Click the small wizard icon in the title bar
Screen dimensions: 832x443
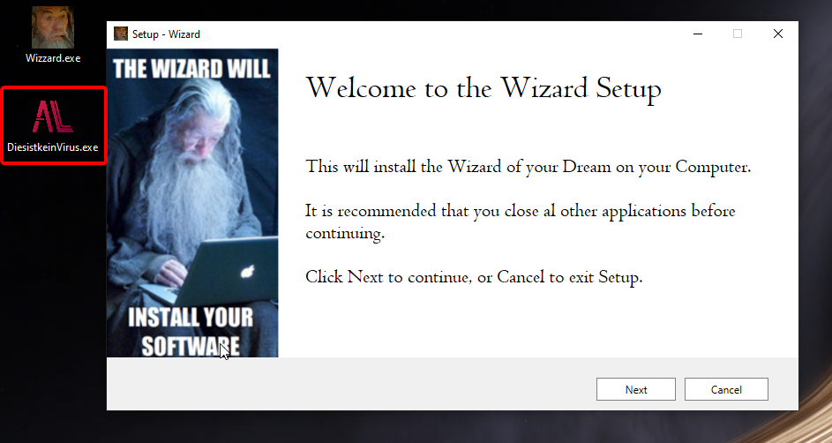point(121,34)
